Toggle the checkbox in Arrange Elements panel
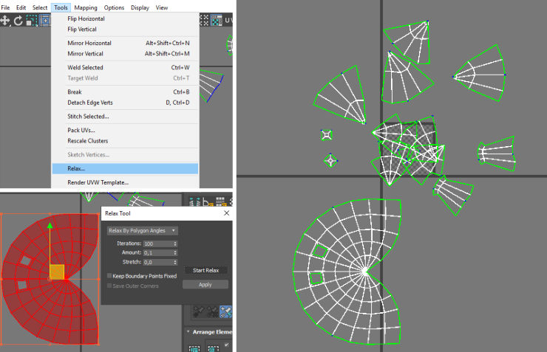 [x=226, y=345]
